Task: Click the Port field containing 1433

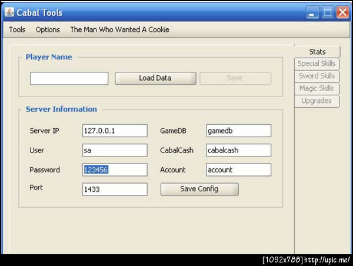Action: [x=115, y=189]
